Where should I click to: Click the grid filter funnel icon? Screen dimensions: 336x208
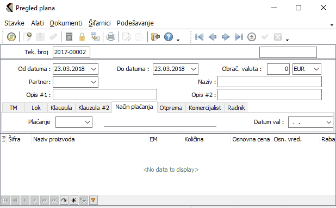pos(94,200)
